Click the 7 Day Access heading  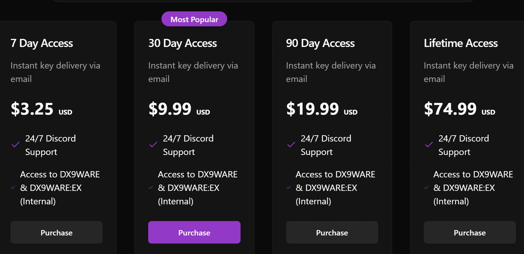click(42, 43)
